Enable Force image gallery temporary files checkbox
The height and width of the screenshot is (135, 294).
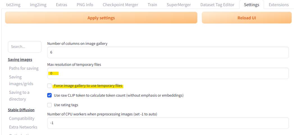tap(49, 86)
